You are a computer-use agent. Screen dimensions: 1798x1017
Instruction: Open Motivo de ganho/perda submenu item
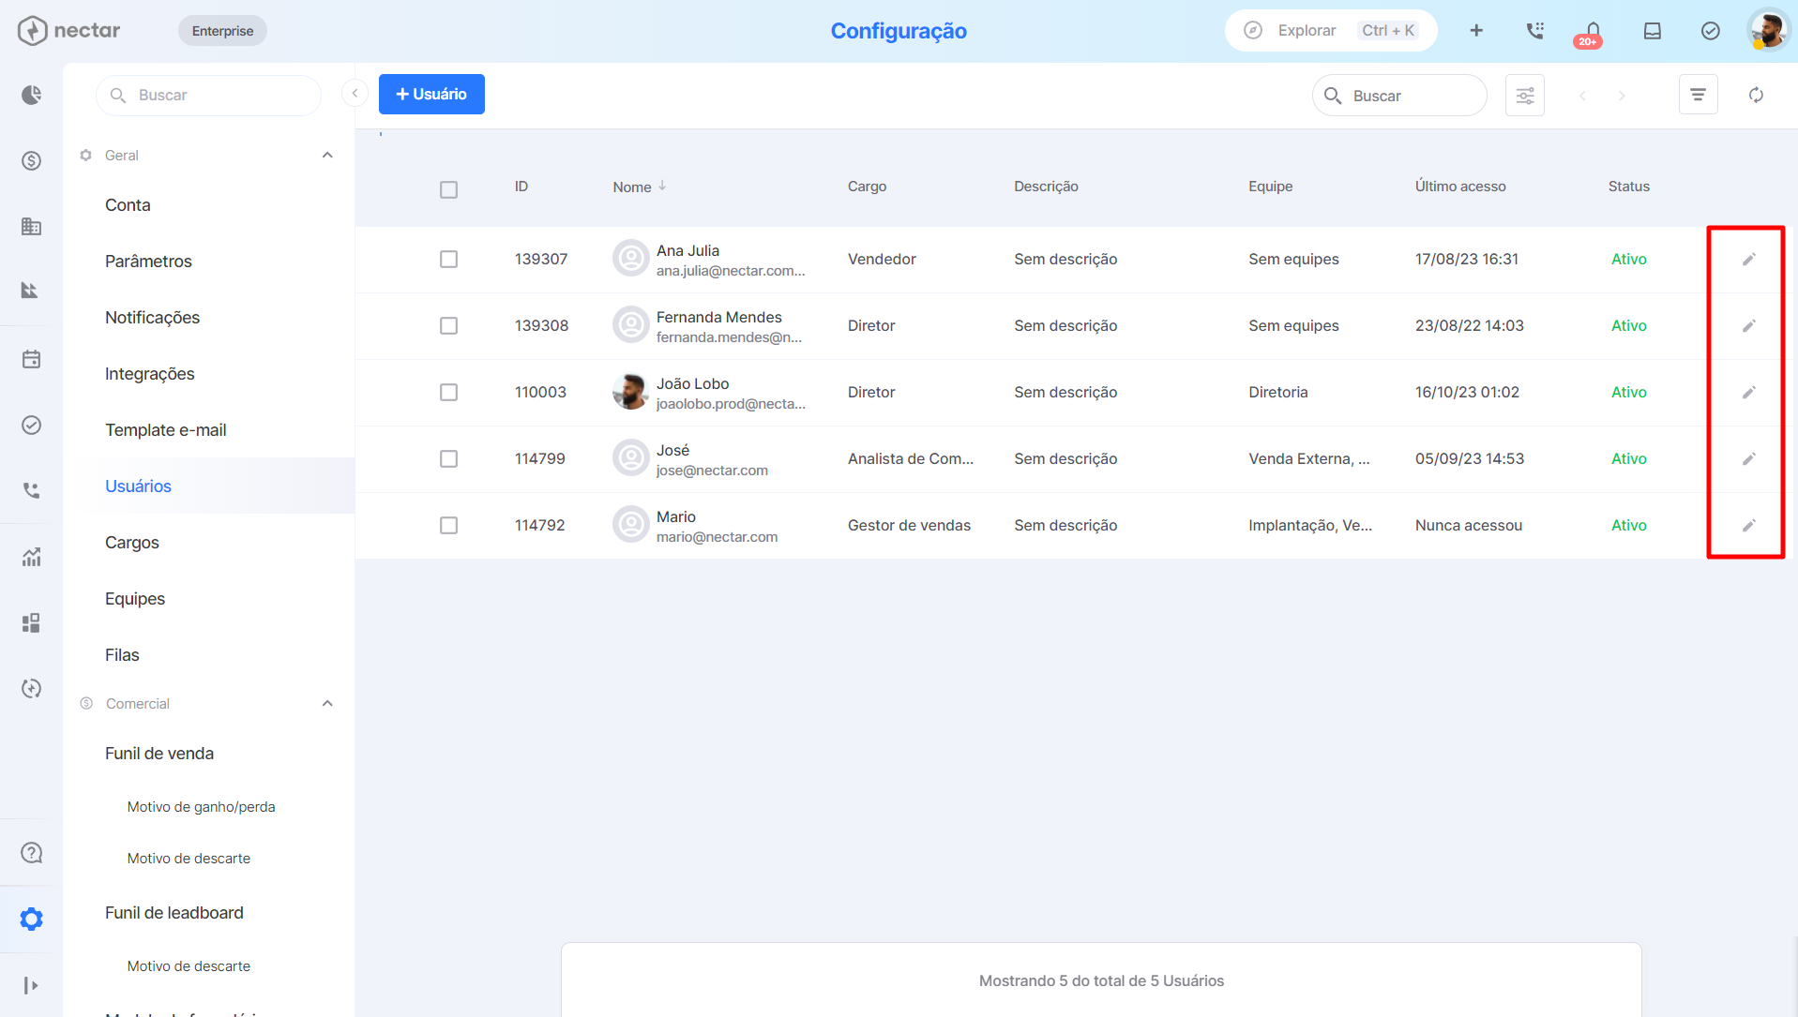201,806
